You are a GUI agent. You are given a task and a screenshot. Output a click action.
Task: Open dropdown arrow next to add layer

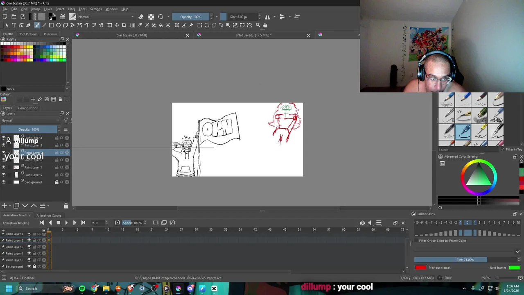tap(10, 206)
